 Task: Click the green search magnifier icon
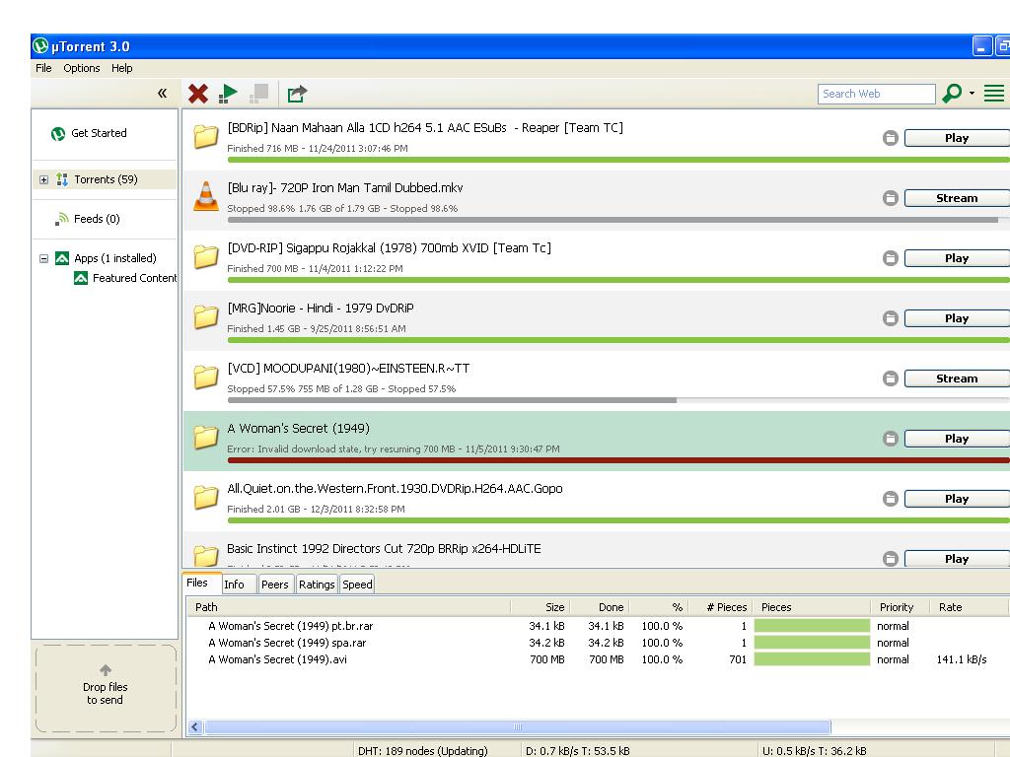952,94
